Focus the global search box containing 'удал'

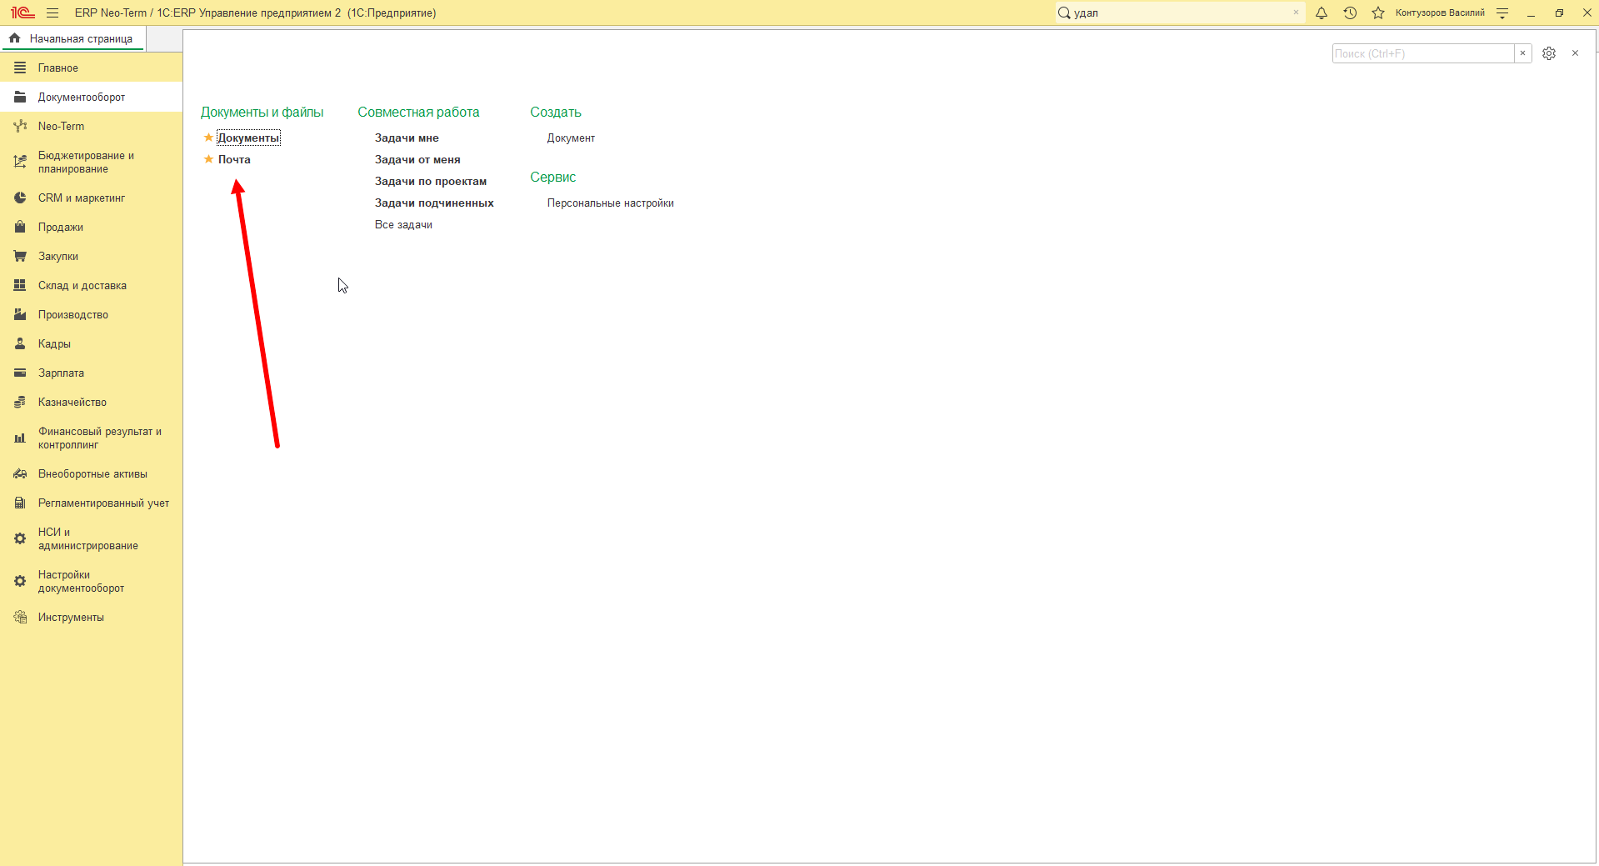tap(1180, 13)
